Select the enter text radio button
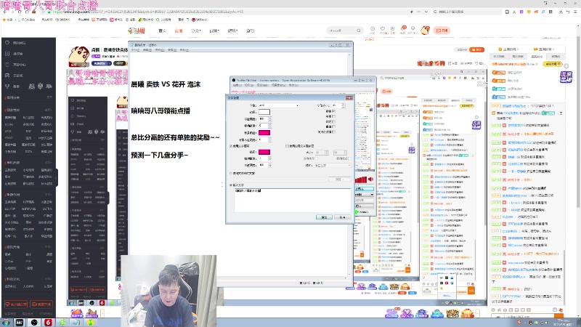The image size is (581, 327). [231, 185]
